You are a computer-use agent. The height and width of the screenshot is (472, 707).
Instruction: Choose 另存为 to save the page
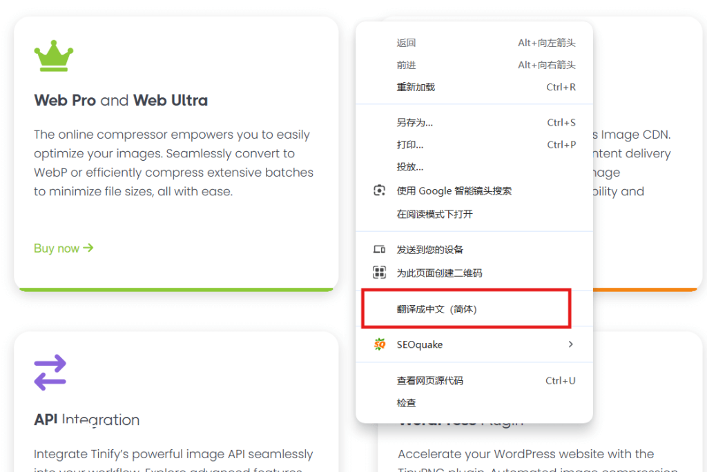point(416,121)
